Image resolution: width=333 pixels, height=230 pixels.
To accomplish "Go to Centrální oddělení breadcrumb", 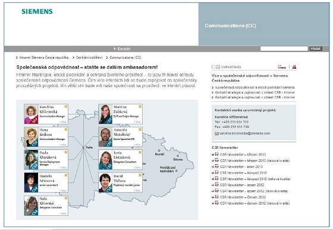I will point(89,57).
